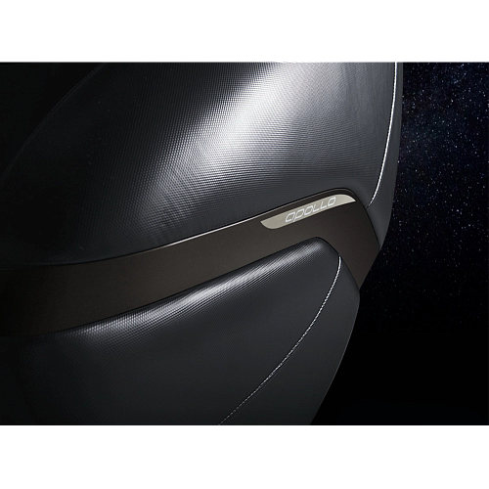The image size is (489, 489).
Task: Click the letter 'a' in apollo
Action: (289, 217)
